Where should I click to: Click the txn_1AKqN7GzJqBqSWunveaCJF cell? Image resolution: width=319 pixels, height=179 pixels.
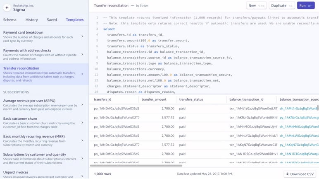pyautogui.click(x=253, y=145)
